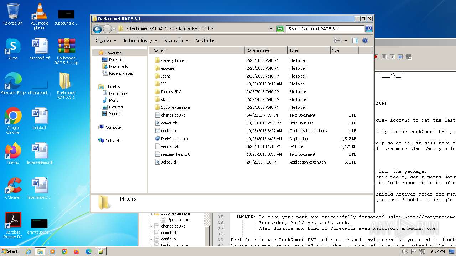Collapse Spoof extensions node in background tree

151,214
